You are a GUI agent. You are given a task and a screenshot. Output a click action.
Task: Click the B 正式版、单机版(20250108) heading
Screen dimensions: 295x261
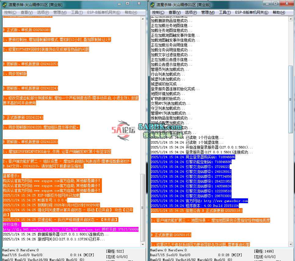coord(27,30)
